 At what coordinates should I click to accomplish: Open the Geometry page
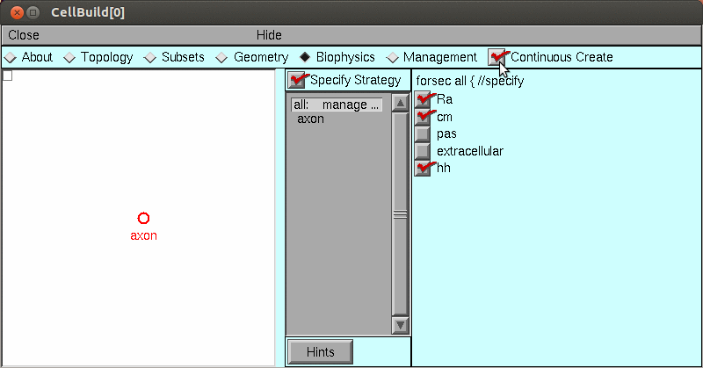tap(223, 57)
